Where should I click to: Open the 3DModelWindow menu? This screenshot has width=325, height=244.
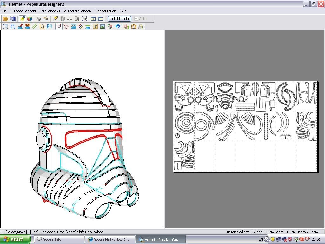pyautogui.click(x=23, y=11)
